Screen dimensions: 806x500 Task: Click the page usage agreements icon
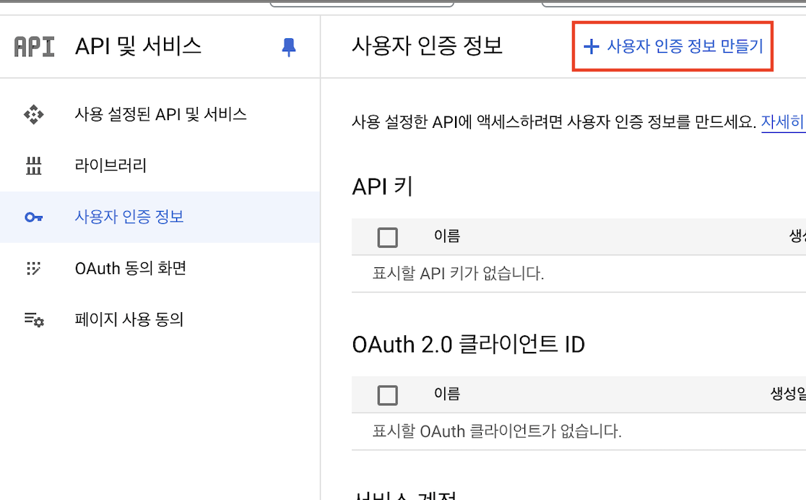(x=34, y=319)
